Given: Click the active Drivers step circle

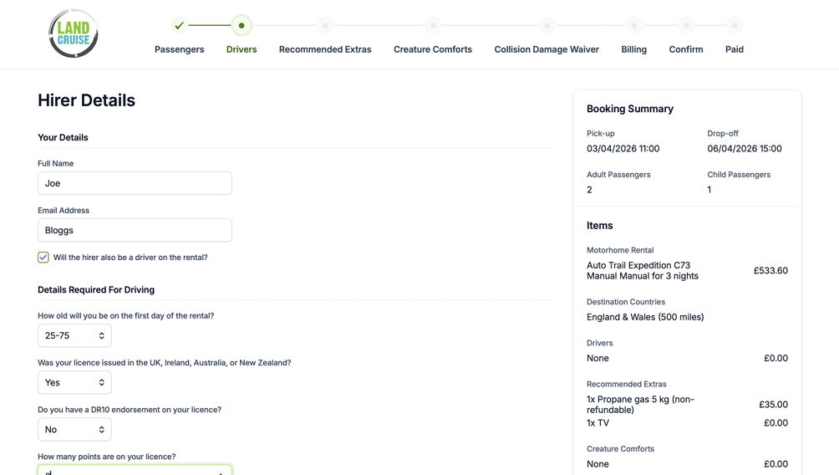Looking at the screenshot, I should (242, 25).
